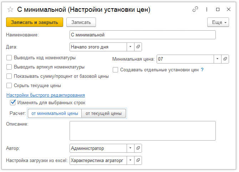Screen dimensions: 239x172
Task: Click the copy link chain icon
Action: [x=195, y=10]
